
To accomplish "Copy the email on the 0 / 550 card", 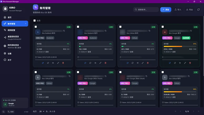I will (x=64, y=31).
